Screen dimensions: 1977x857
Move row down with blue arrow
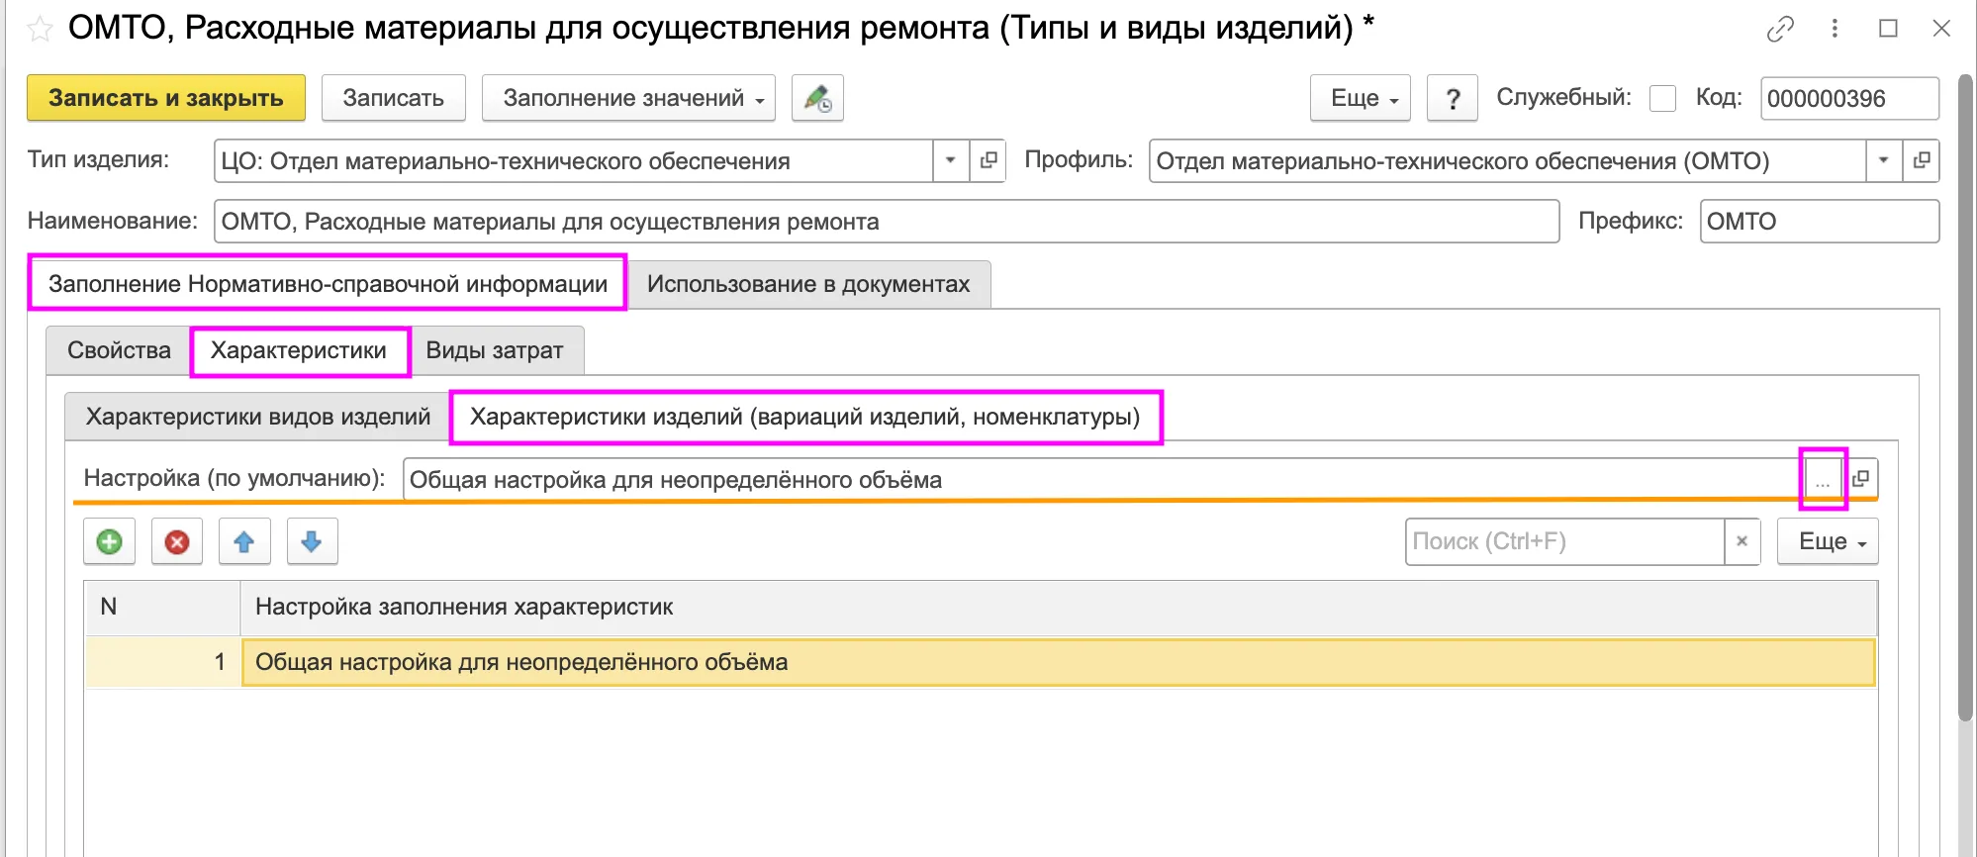pyautogui.click(x=312, y=541)
